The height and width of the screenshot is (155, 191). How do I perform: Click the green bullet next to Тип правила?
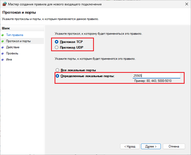[x=3, y=35]
